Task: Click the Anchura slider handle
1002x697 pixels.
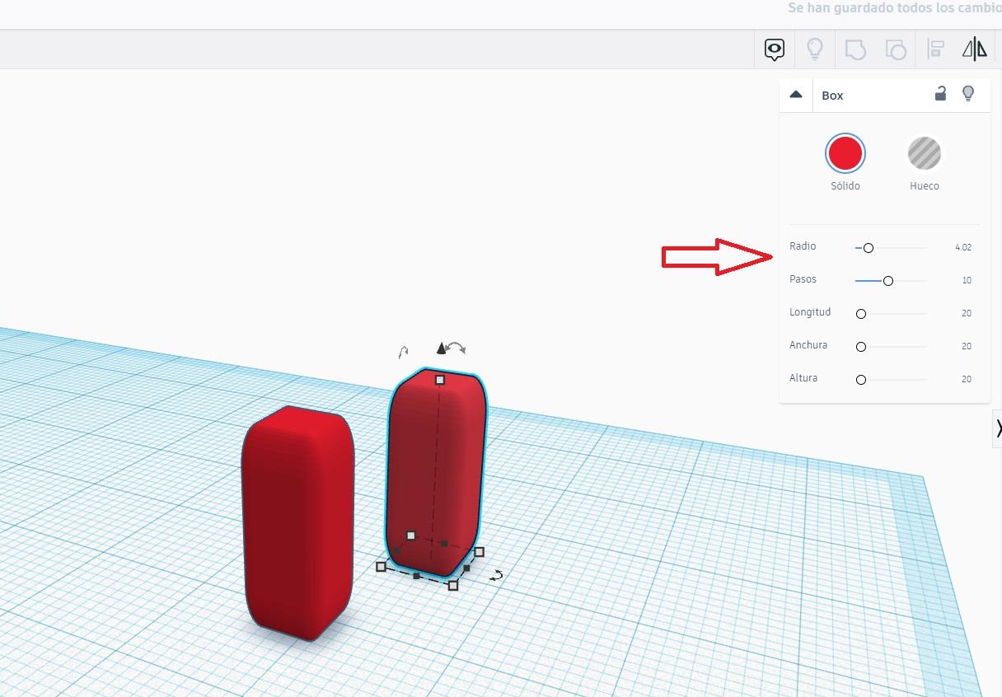Action: (x=861, y=347)
